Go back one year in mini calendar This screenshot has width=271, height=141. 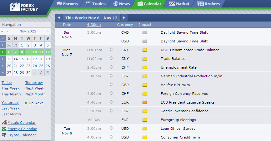click(x=2, y=32)
